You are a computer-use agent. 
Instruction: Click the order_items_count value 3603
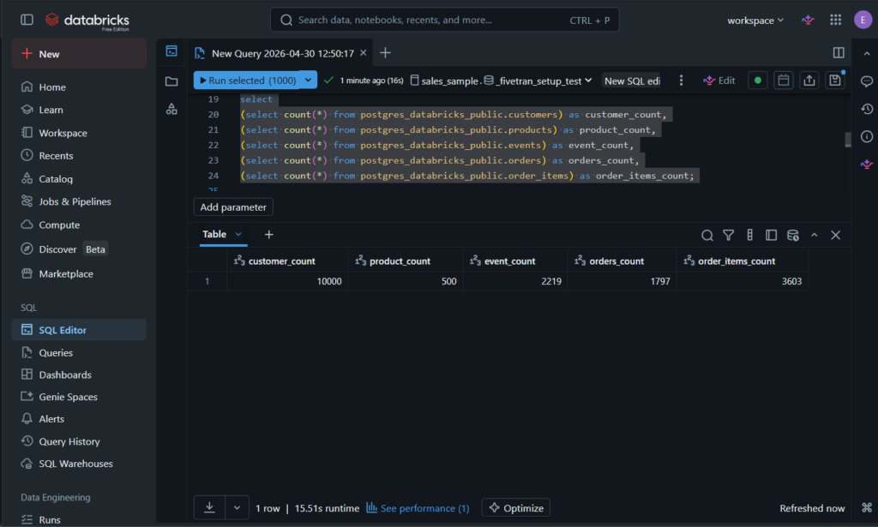[791, 281]
